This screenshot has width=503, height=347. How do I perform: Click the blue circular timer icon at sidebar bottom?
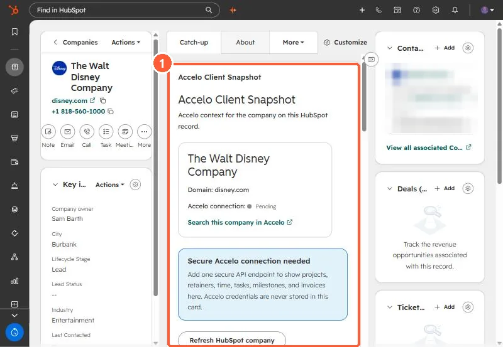point(14,333)
